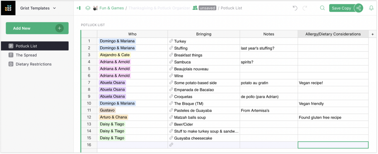Click the Grist logo icon

8,8
